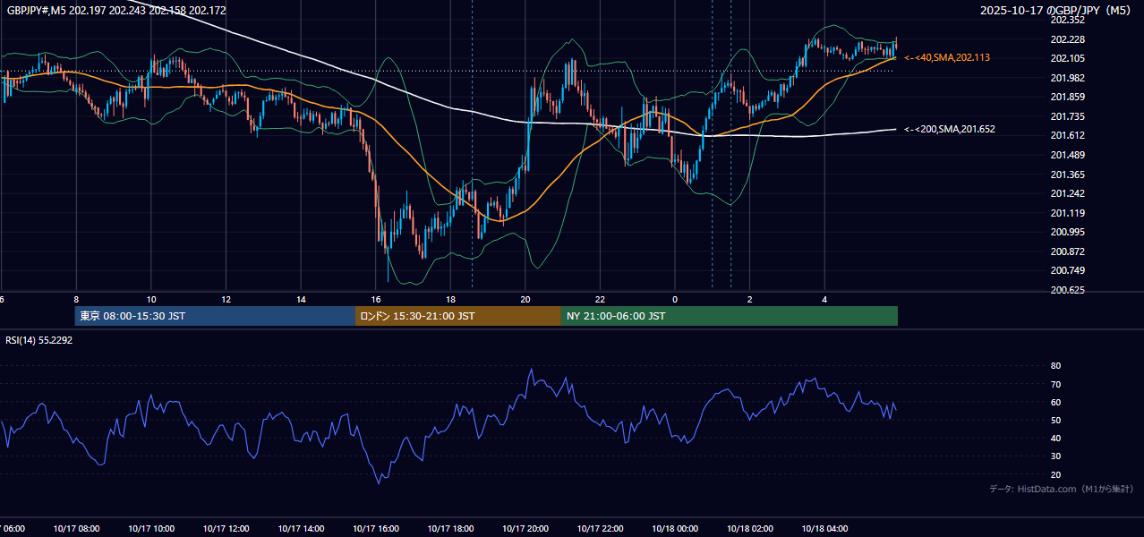Click price scale value 200.749
Screen dimensions: 1144x537
pyautogui.click(x=1067, y=270)
